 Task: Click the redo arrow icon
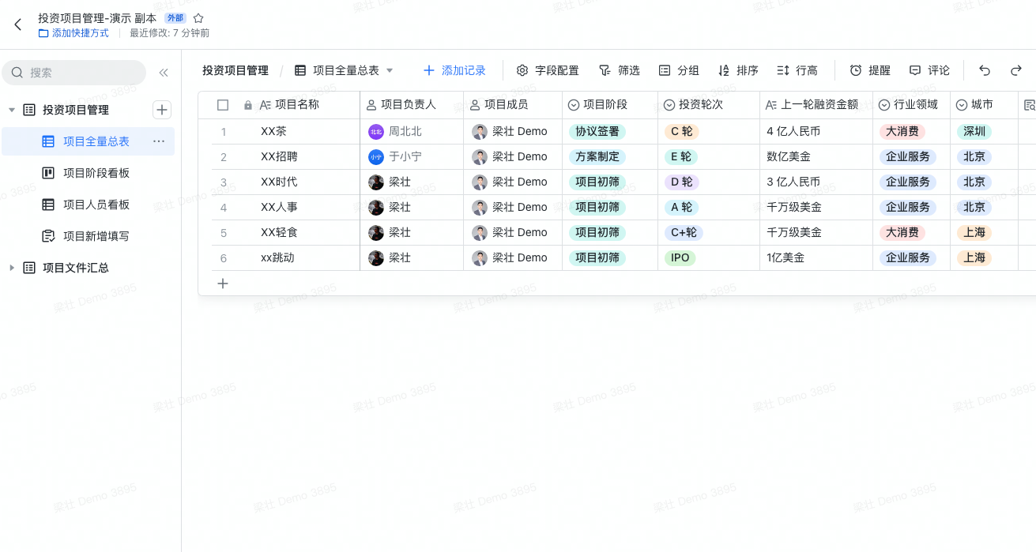[x=1015, y=70]
